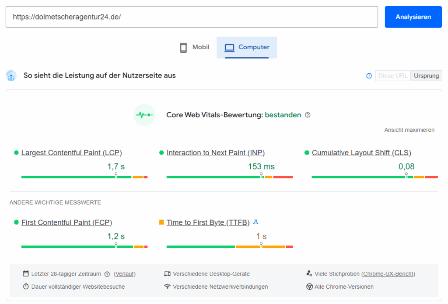
Task: Open the Verlauf link
Action: [x=125, y=274]
